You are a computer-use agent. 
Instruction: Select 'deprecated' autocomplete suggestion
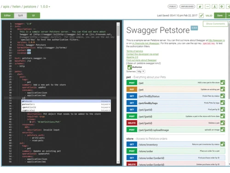(x=66, y=110)
